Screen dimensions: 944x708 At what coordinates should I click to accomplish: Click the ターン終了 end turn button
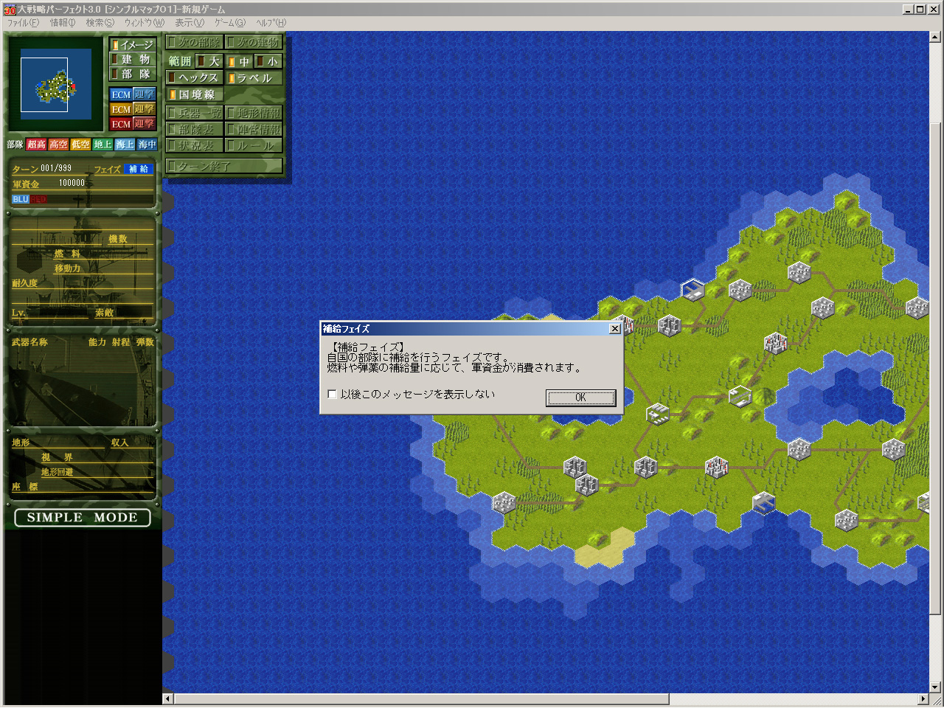[x=224, y=166]
